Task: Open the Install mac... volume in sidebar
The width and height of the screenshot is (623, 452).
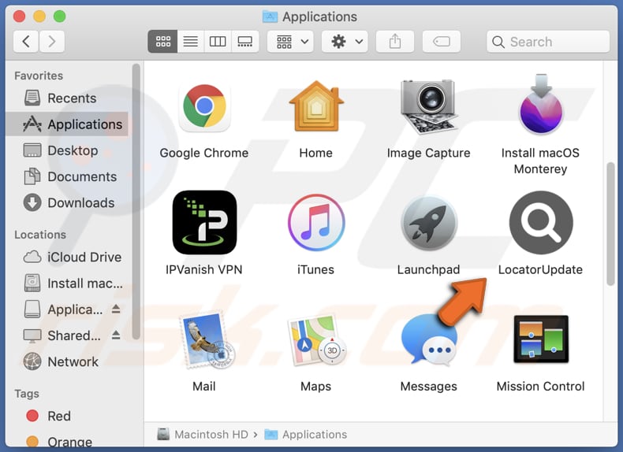Action: click(x=67, y=283)
